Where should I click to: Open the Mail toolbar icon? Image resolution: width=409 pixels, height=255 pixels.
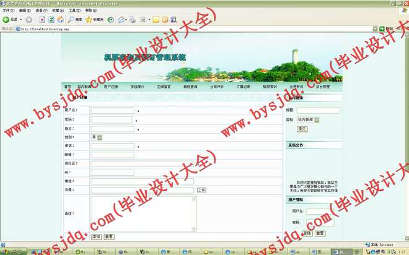click(x=121, y=20)
